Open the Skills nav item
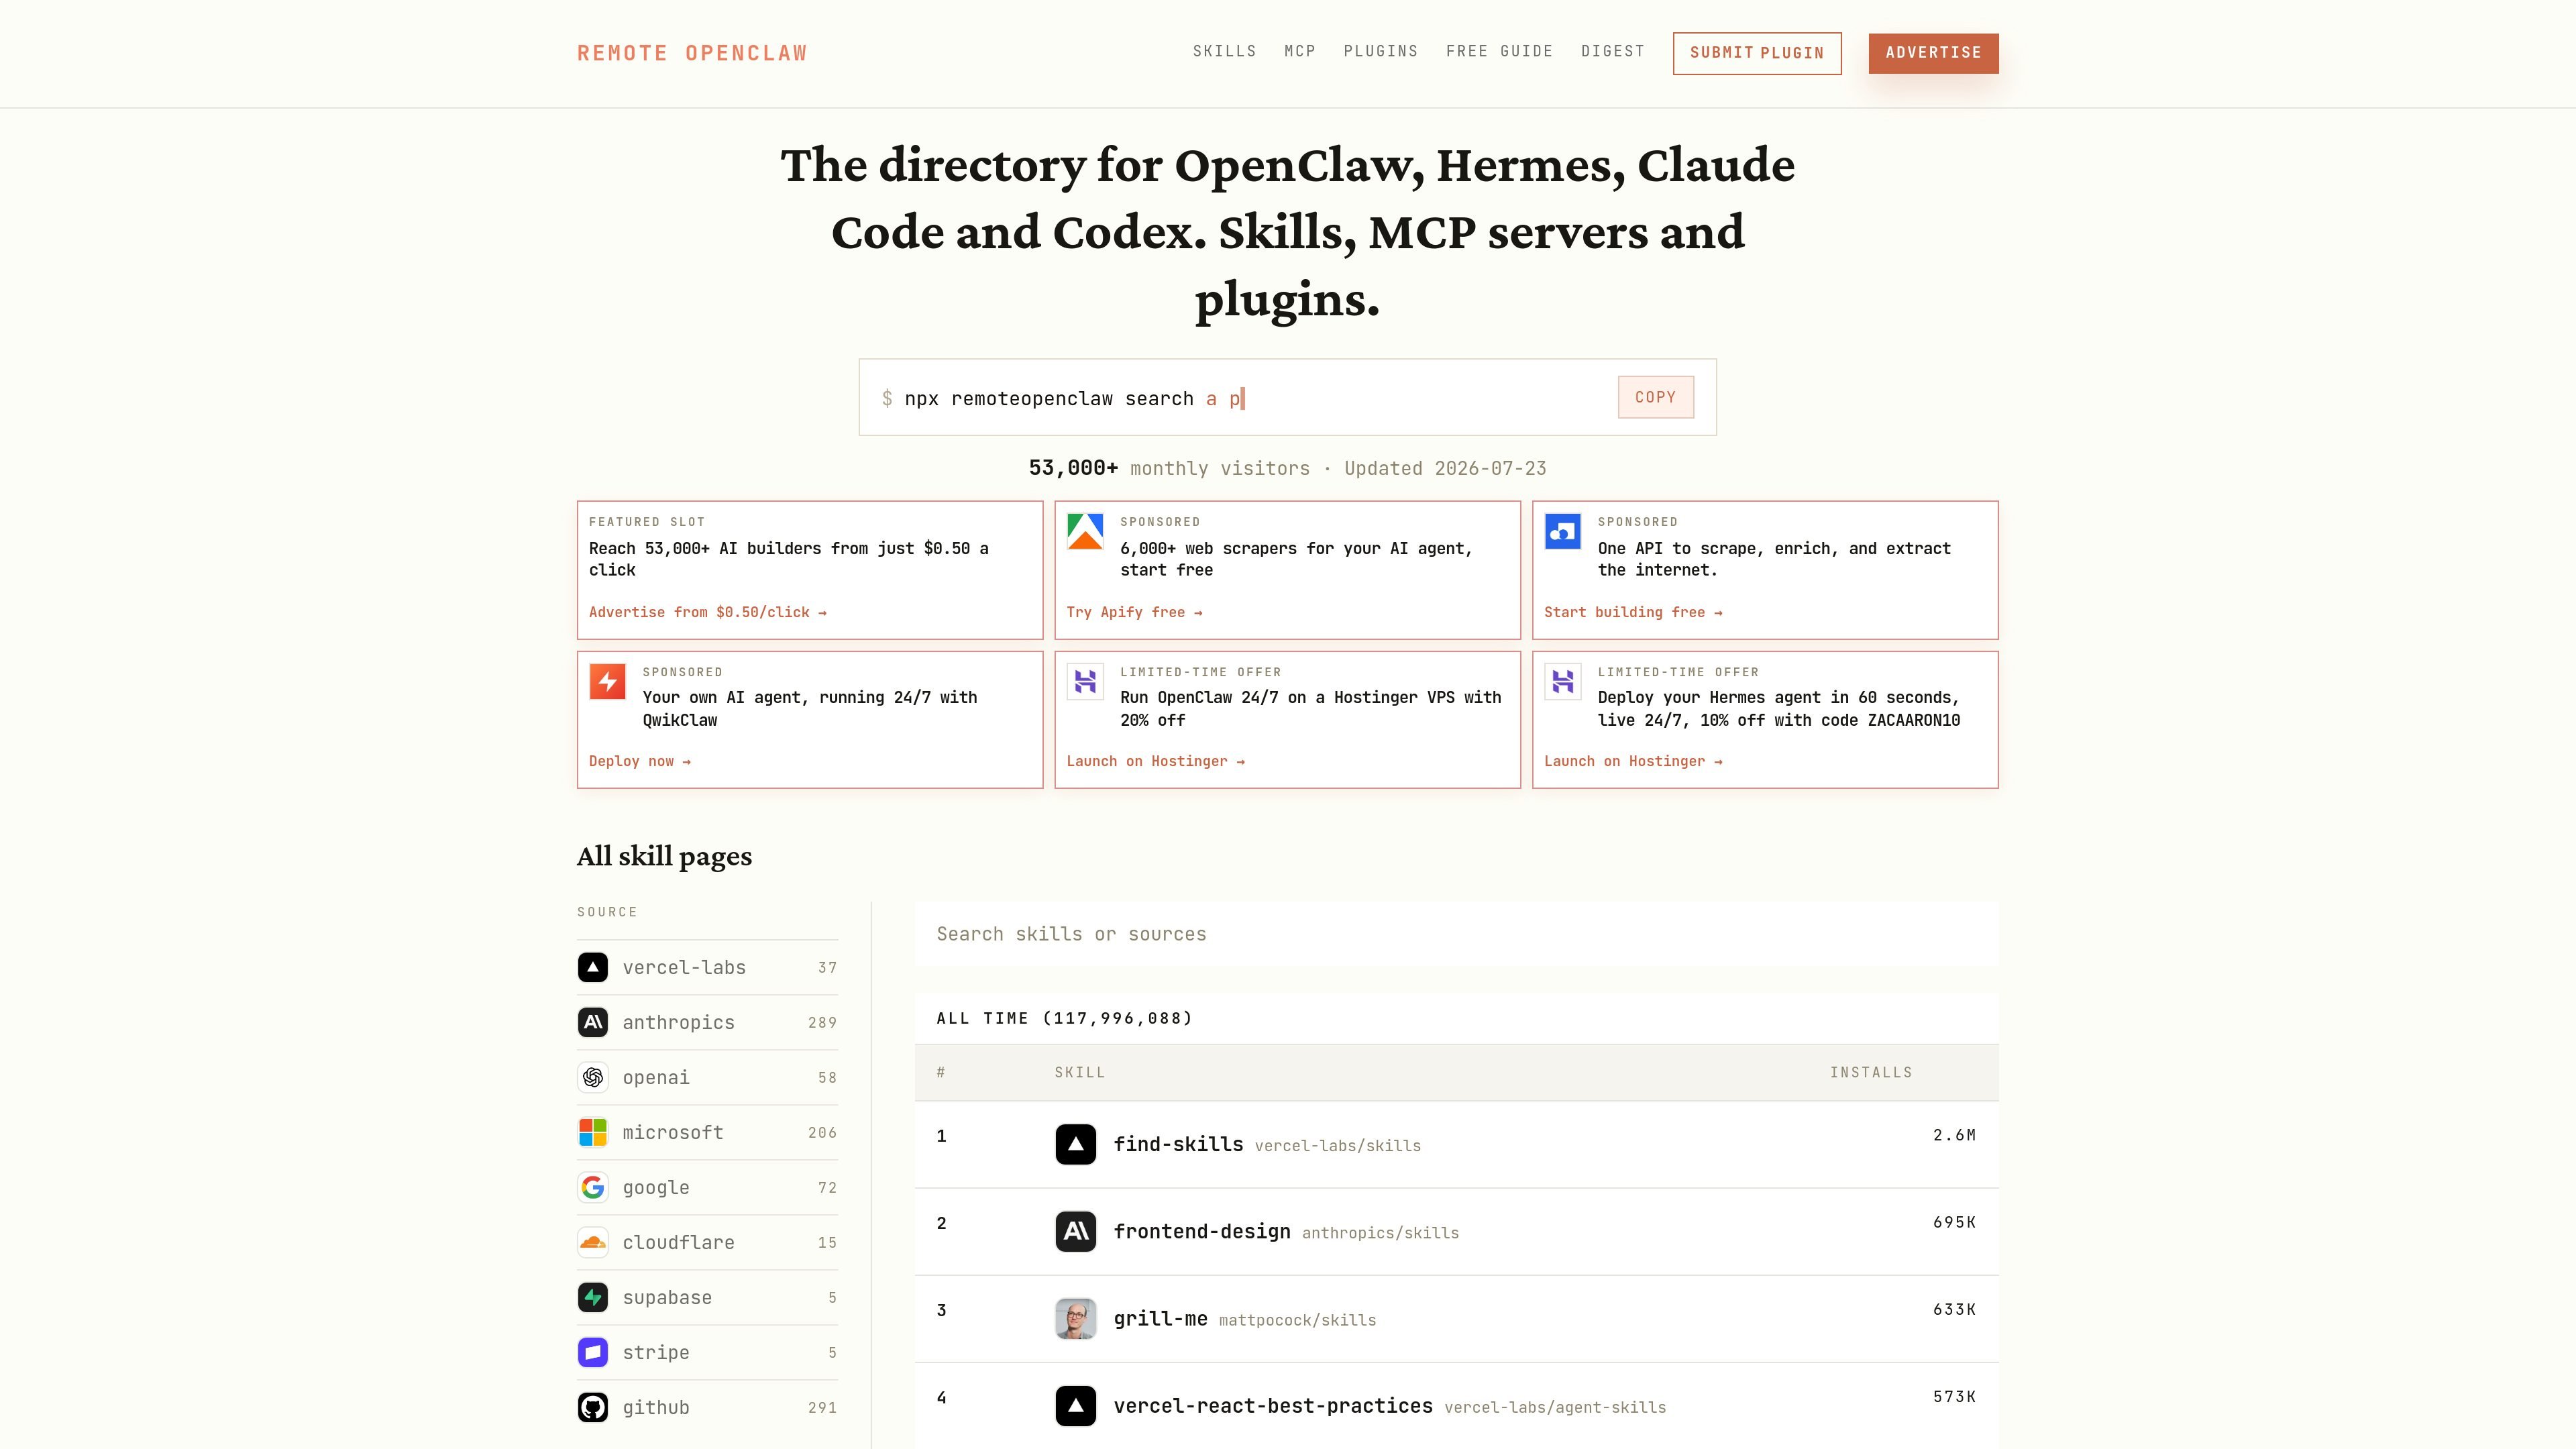Viewport: 2576px width, 1449px height. click(1224, 51)
